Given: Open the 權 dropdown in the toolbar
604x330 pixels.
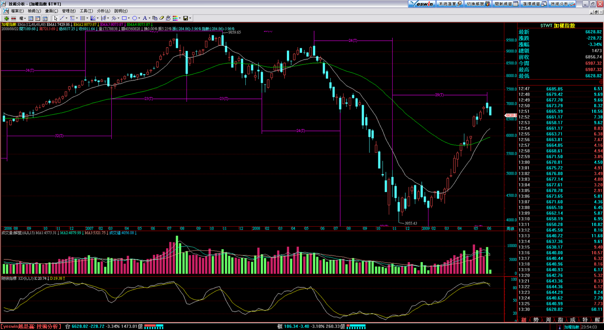Looking at the screenshot, I should [23, 18].
